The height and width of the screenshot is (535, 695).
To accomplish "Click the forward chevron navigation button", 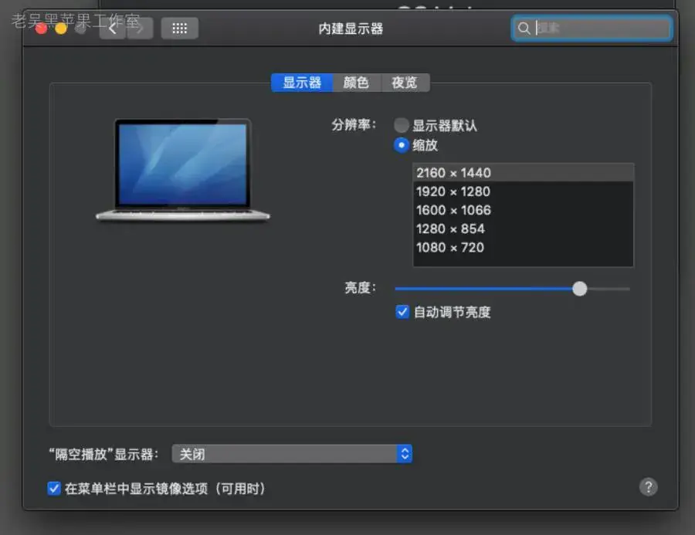I will tap(140, 29).
